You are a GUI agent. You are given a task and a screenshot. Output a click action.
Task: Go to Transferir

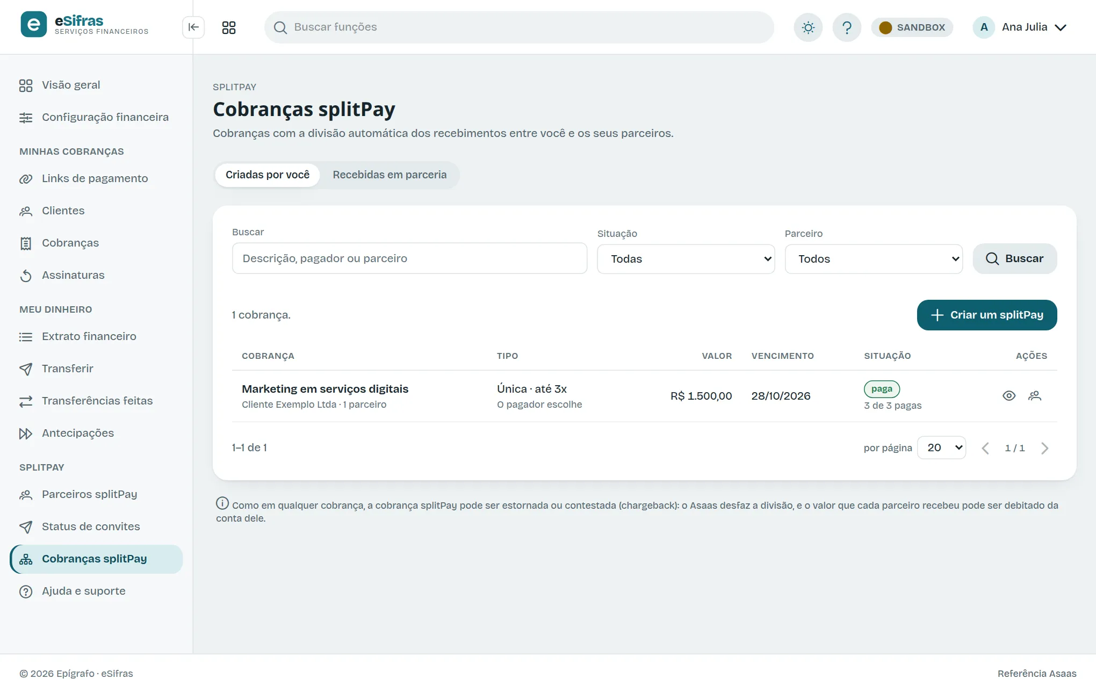pos(96,369)
